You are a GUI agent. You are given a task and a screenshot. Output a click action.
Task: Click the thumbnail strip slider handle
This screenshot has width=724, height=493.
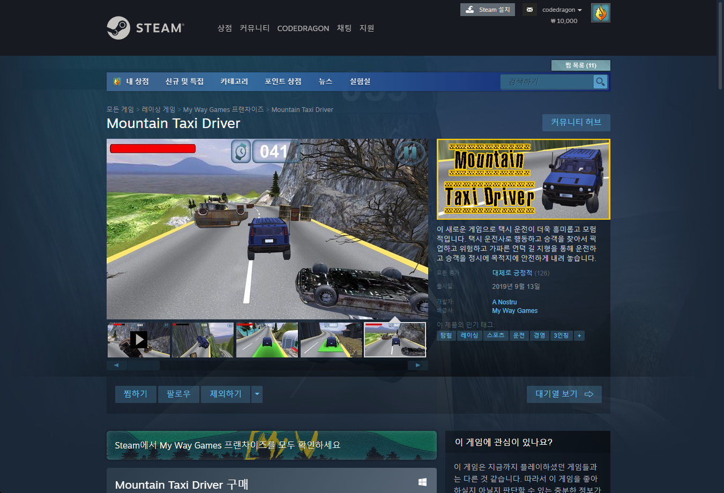pos(144,365)
